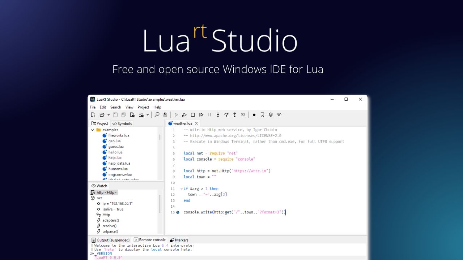The width and height of the screenshot is (463, 260).
Task: Open guess.lua from the examples tree
Action: point(116,146)
